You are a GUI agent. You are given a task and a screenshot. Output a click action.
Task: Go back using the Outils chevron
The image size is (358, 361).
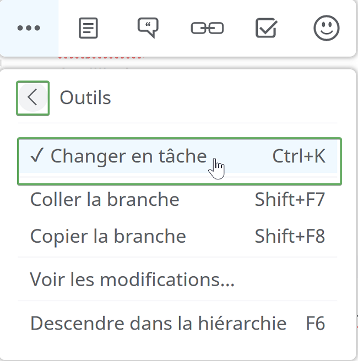point(32,98)
